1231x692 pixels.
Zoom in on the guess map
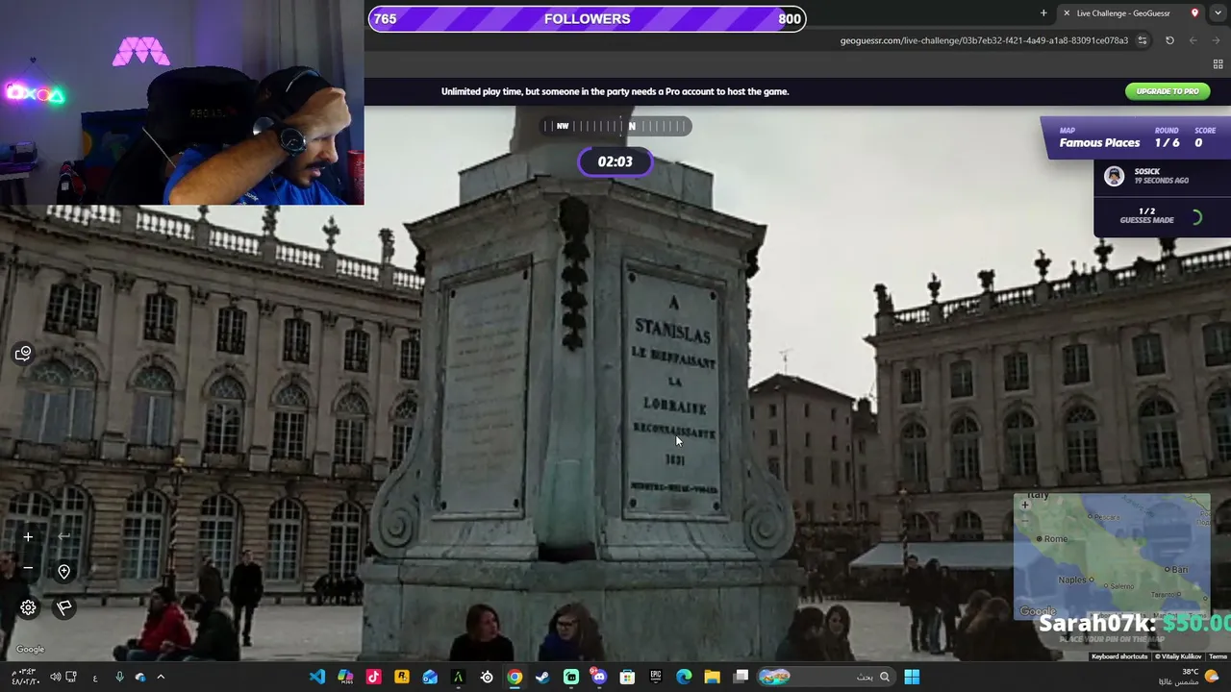1025,505
